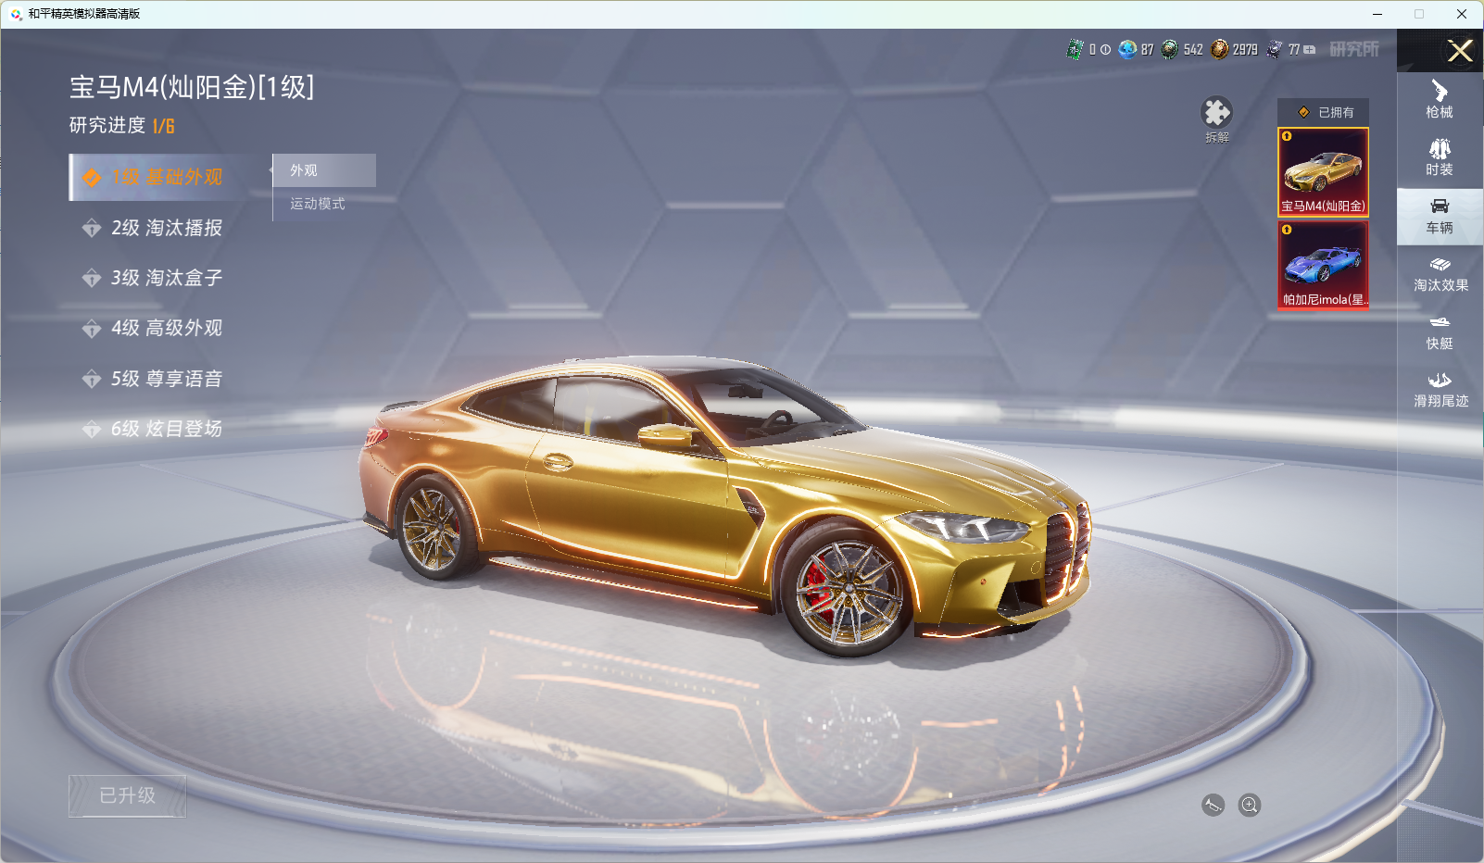Viewport: 1484px width, 863px height.
Task: Open the 时装 outfits category
Action: (1440, 157)
